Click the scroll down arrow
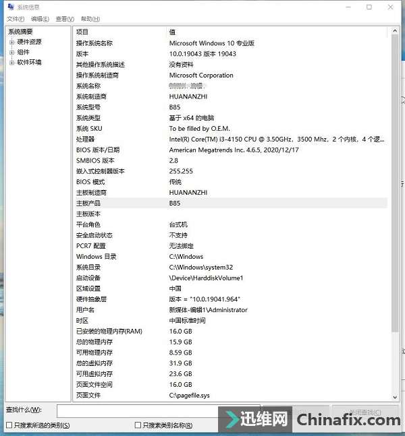 click(x=395, y=397)
